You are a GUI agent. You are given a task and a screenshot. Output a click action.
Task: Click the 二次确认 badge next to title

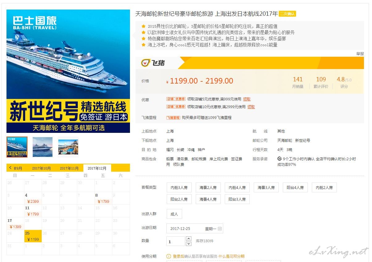[x=287, y=14]
